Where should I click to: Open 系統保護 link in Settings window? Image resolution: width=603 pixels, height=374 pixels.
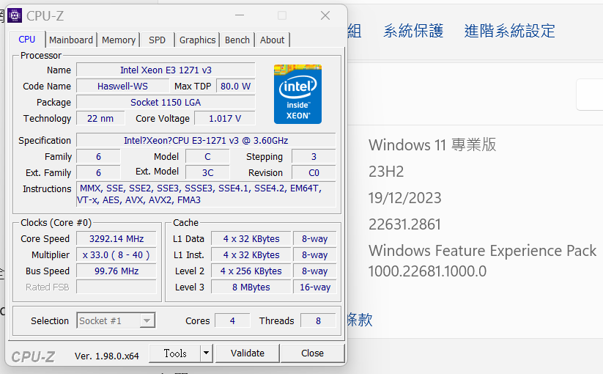tap(413, 31)
